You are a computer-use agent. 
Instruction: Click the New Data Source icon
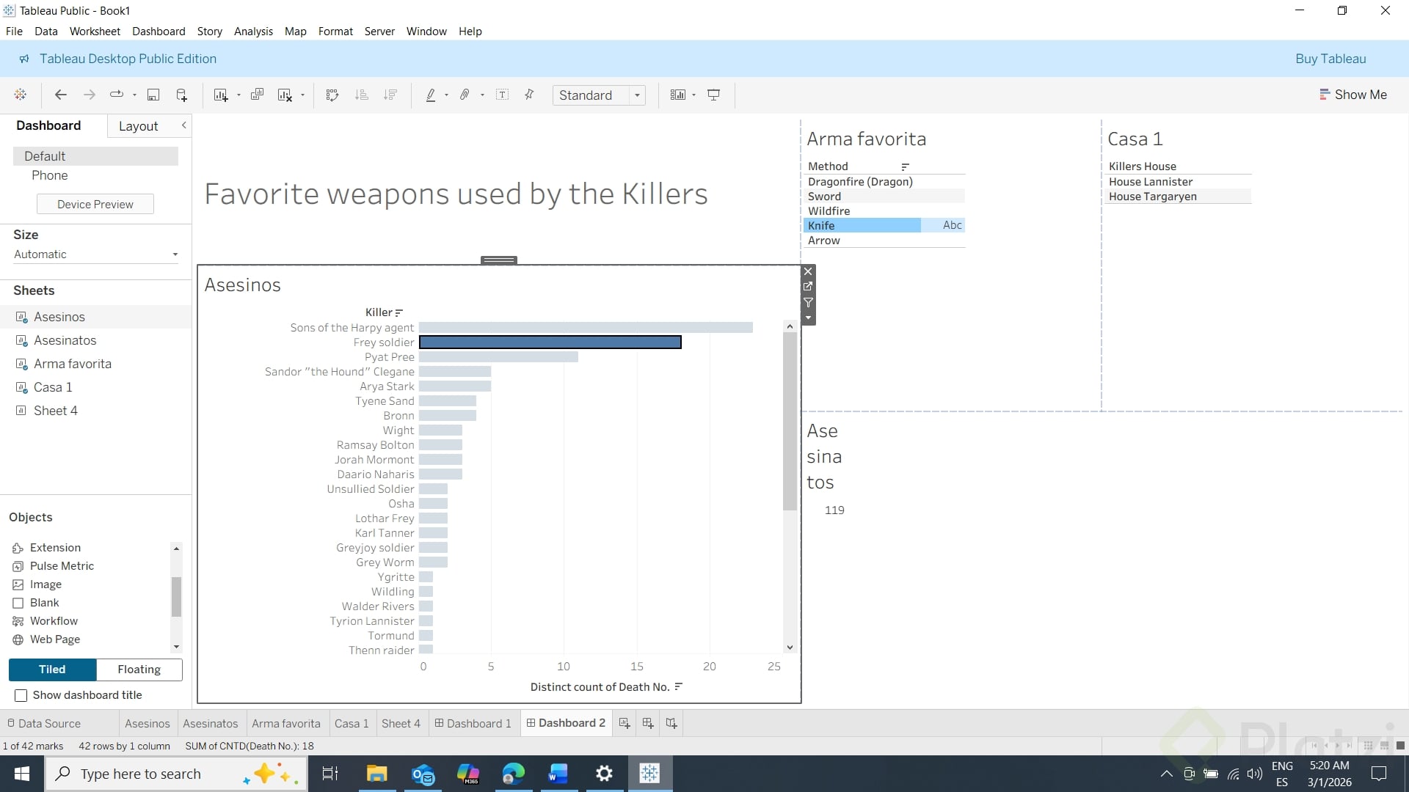(x=181, y=95)
